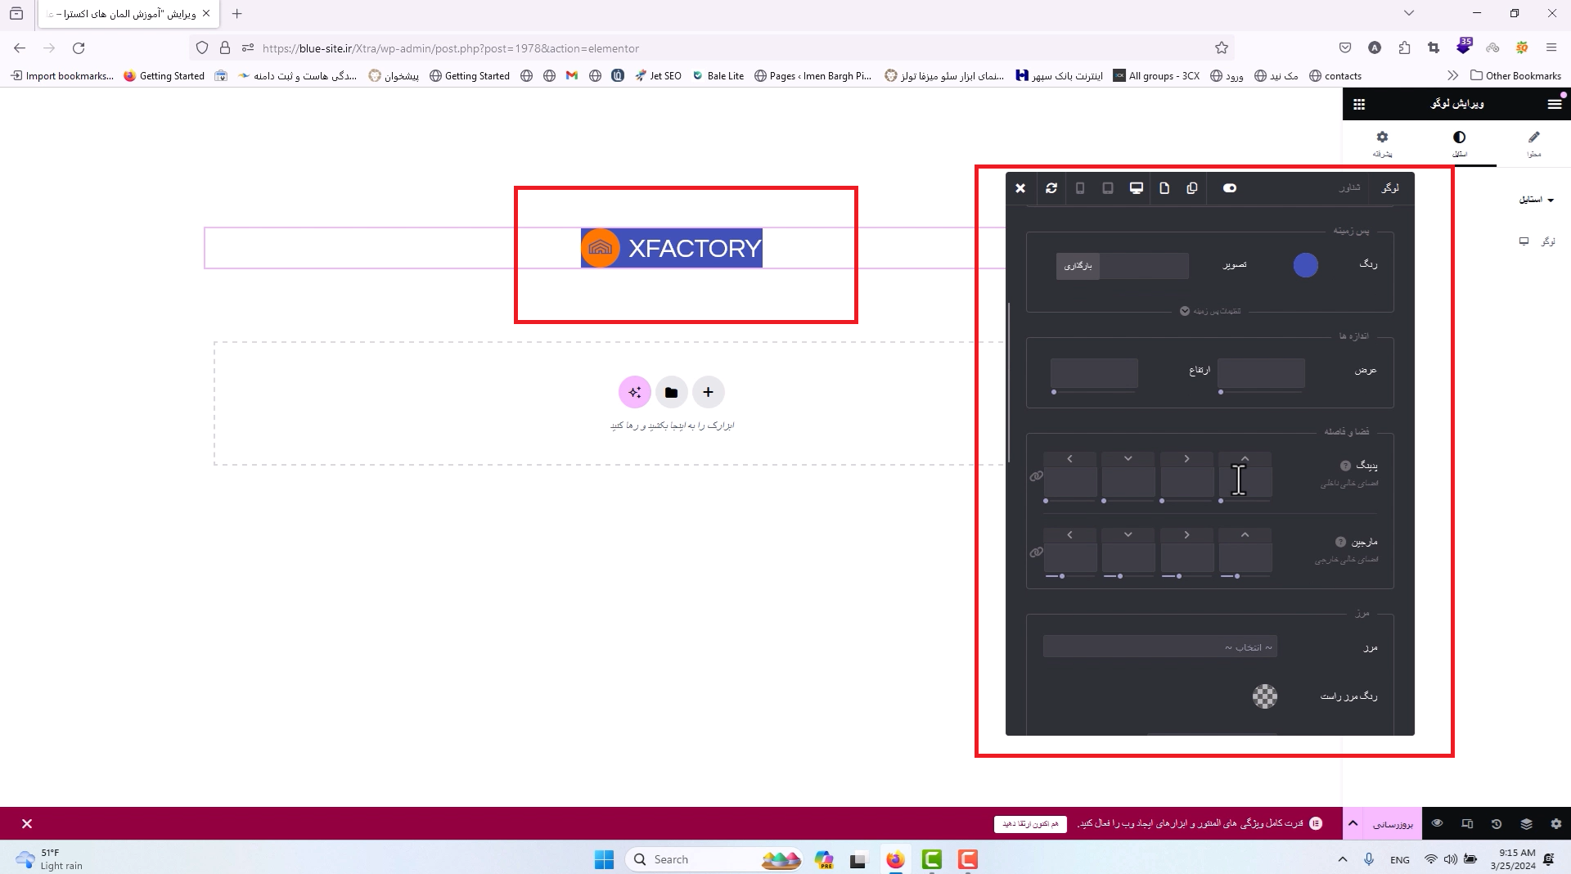The width and height of the screenshot is (1571, 874).
Task: Open Firefox from the taskbar
Action: coord(896,859)
